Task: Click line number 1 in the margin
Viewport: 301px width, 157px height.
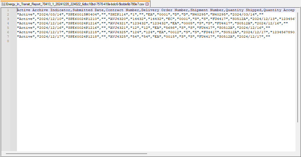Action: point(8,10)
